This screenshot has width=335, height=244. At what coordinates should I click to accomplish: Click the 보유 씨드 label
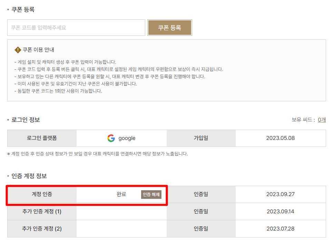click(304, 120)
